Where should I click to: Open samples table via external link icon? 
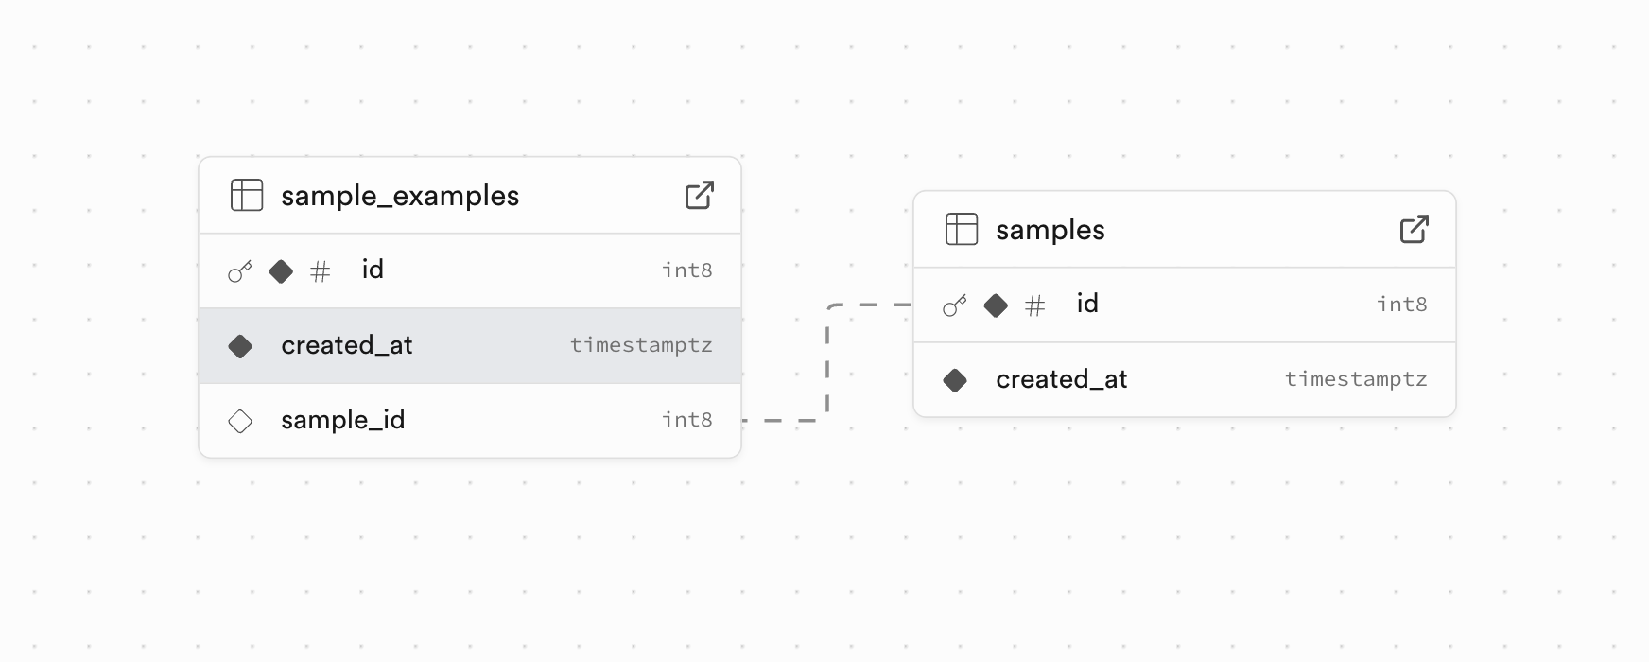(x=1414, y=230)
